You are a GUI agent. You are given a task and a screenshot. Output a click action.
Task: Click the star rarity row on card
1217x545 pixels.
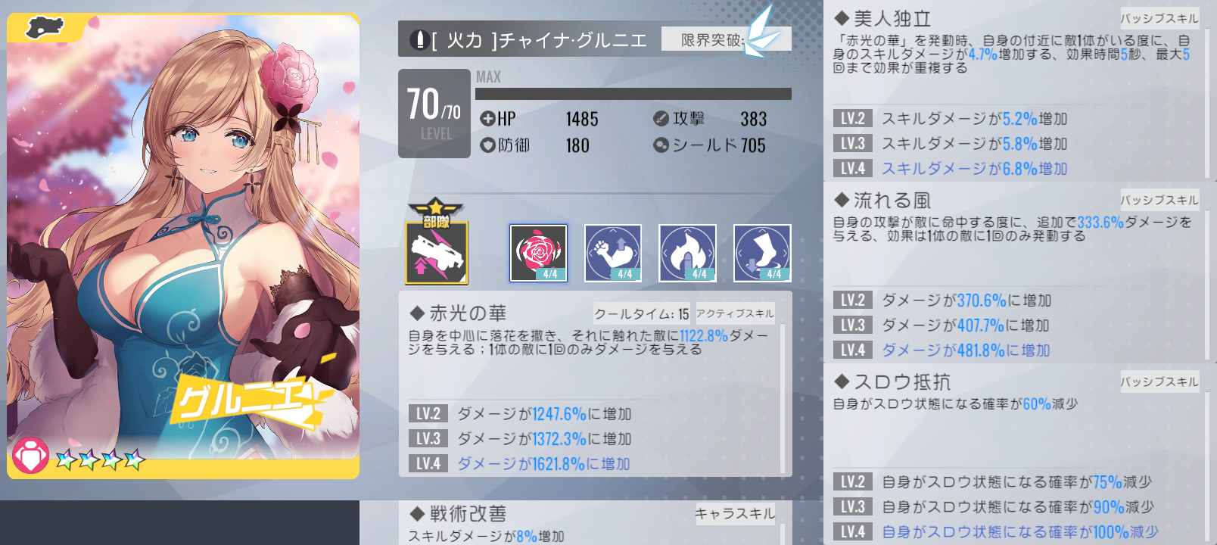pyautogui.click(x=100, y=459)
